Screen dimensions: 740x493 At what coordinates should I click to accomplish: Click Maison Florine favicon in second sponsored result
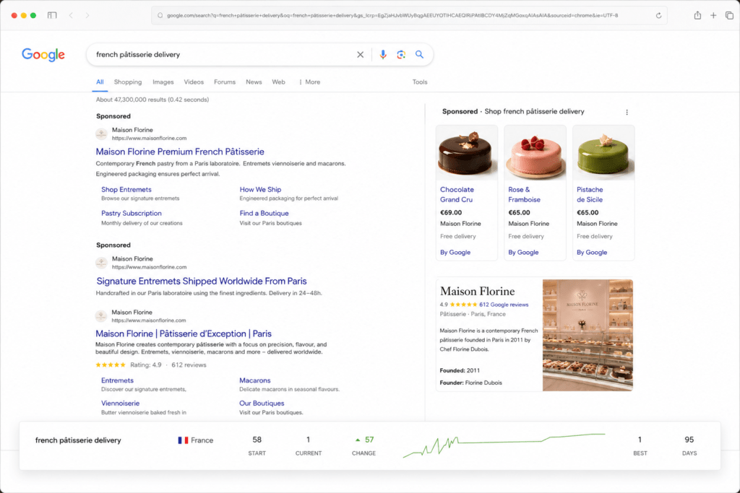(x=101, y=263)
